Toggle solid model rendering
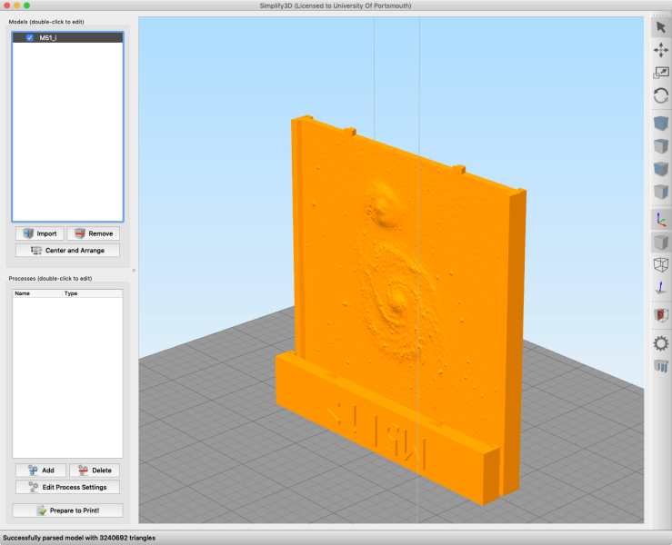 pyautogui.click(x=660, y=243)
